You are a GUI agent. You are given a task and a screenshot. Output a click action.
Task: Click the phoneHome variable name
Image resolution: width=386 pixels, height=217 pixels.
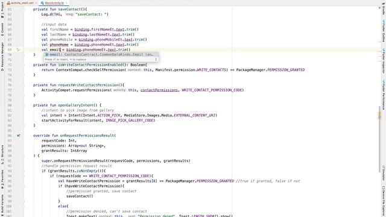pos(59,45)
